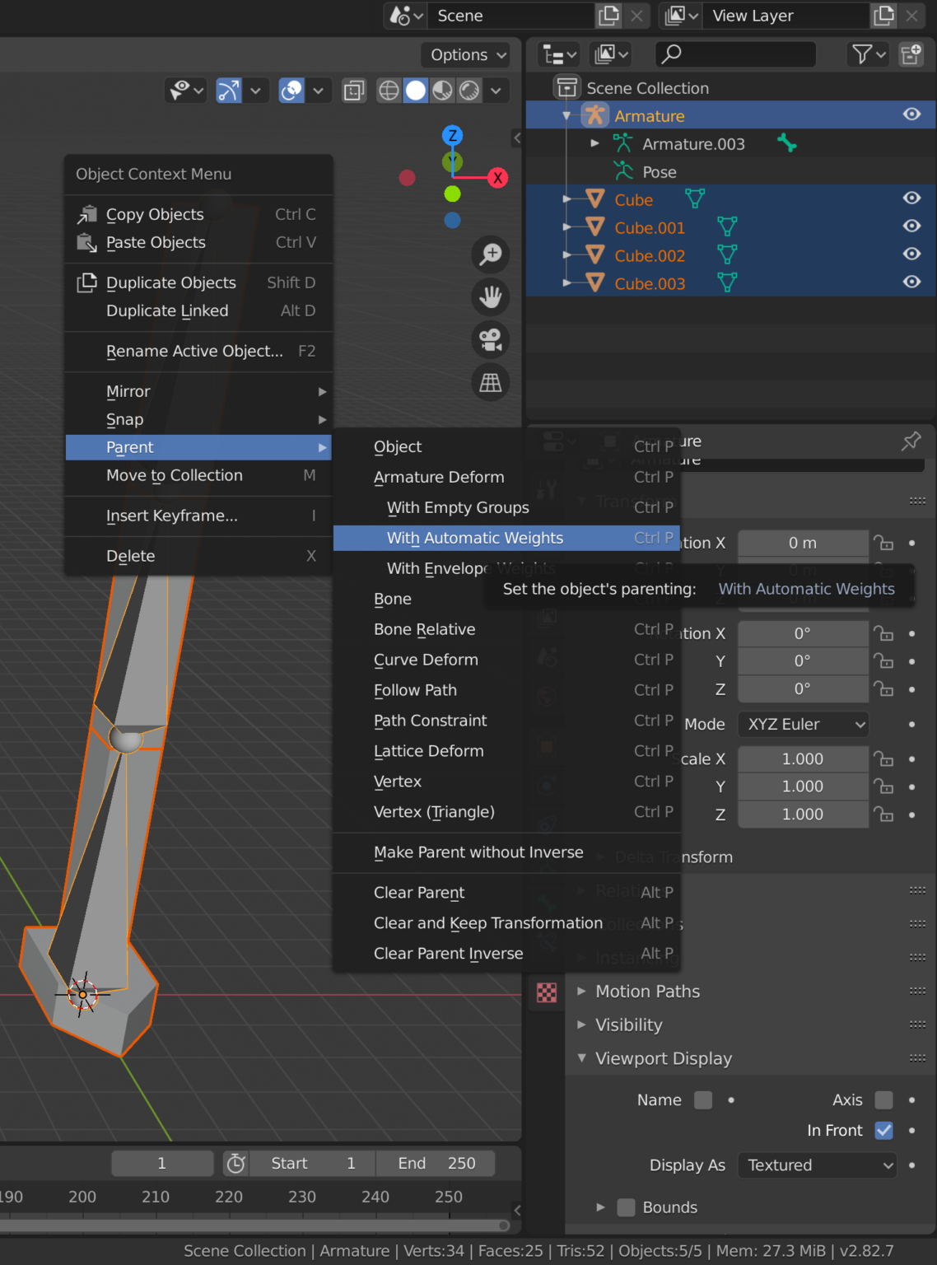Click the Options button in the viewport header
Viewport: 937px width, 1265px height.
[x=465, y=54]
